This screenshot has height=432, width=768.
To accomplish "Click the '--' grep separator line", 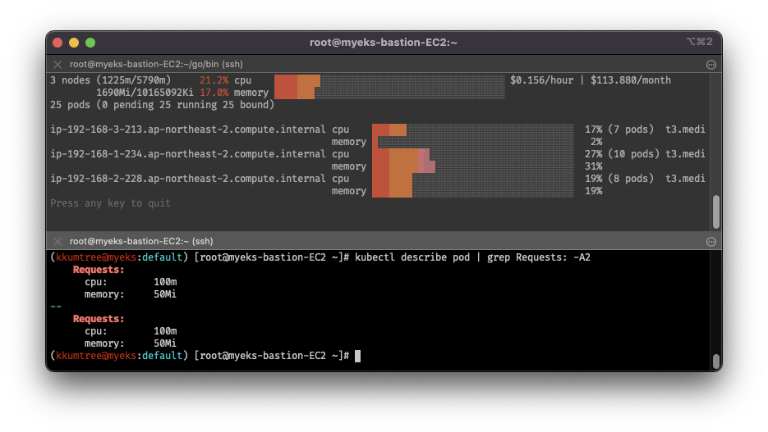I will (x=56, y=307).
